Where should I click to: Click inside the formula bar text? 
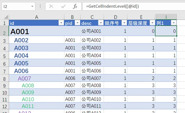click(x=112, y=6)
